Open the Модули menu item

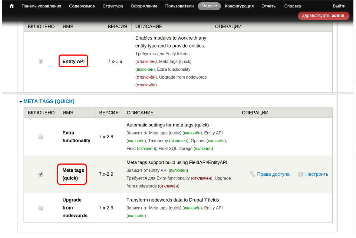[x=209, y=6]
